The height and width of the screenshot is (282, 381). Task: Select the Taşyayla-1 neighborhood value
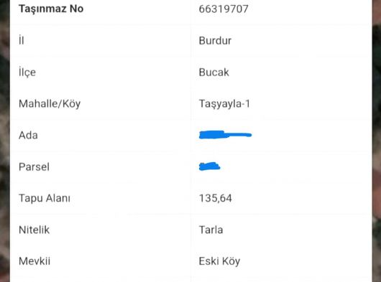click(224, 104)
